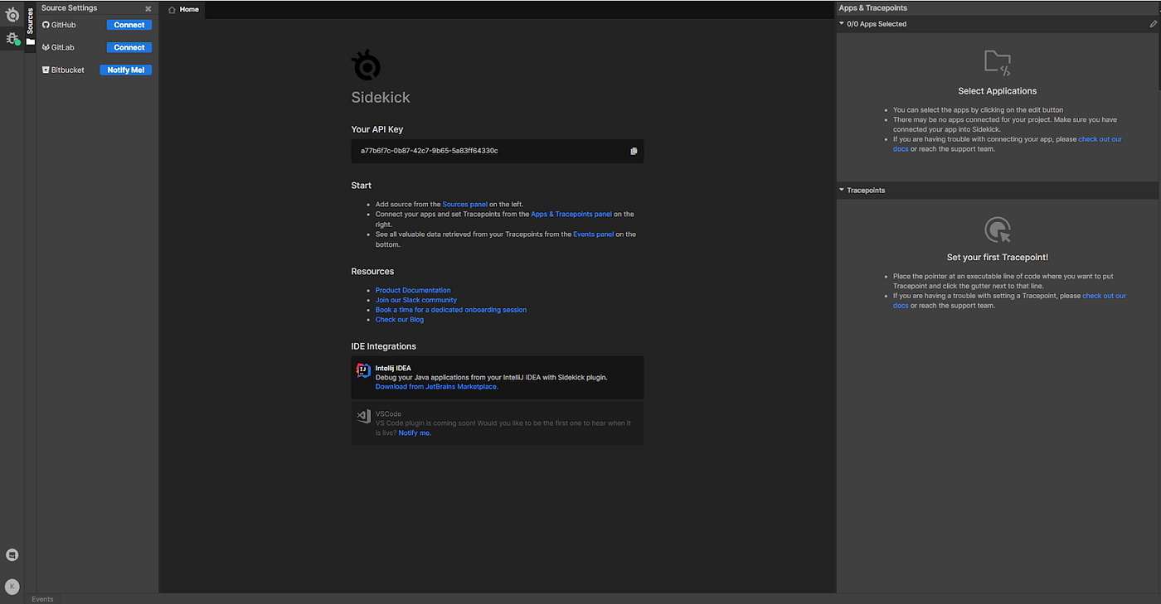Click the Source Settings panel title
This screenshot has height=604, width=1161.
69,8
